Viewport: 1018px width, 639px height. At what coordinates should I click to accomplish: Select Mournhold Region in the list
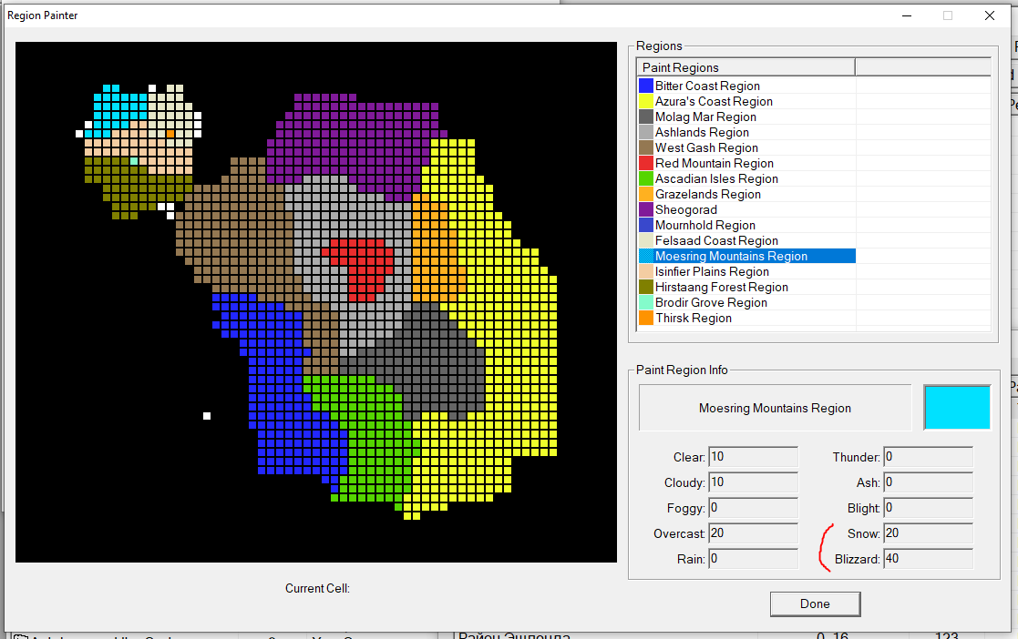(x=705, y=226)
